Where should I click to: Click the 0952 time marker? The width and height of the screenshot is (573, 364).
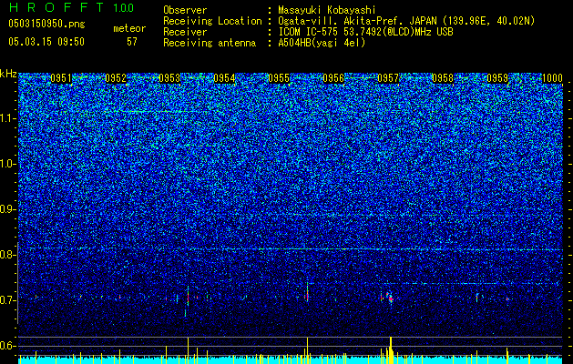(x=116, y=78)
